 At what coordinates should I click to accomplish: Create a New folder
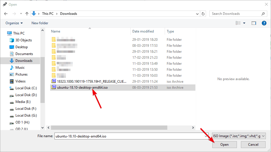[40, 23]
